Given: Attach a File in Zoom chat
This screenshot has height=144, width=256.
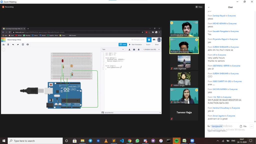Looking at the screenshot, I should pos(243,126).
